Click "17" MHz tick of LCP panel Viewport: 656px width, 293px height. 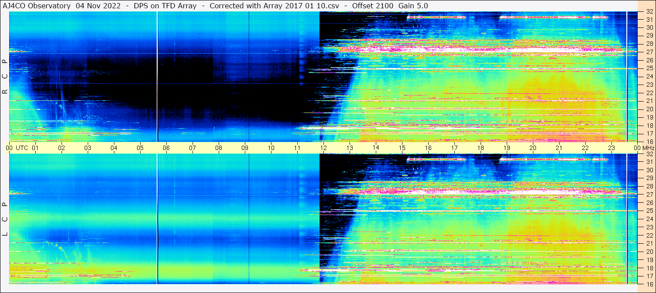pos(649,276)
